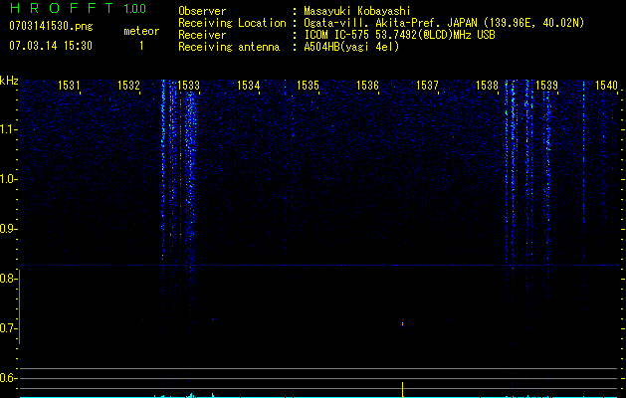This screenshot has width=626, height=398.
Task: Click the 0.9 kHz frequency label
Action: (8, 229)
